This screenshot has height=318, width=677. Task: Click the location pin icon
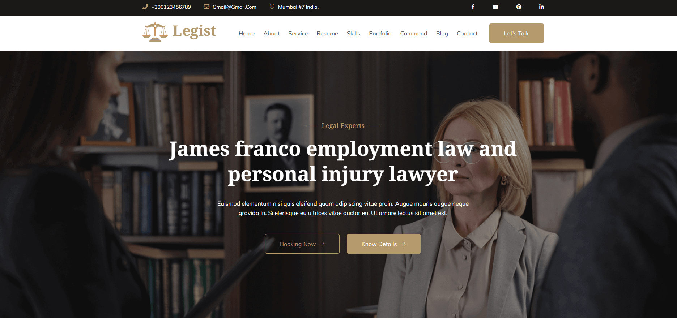tap(272, 7)
